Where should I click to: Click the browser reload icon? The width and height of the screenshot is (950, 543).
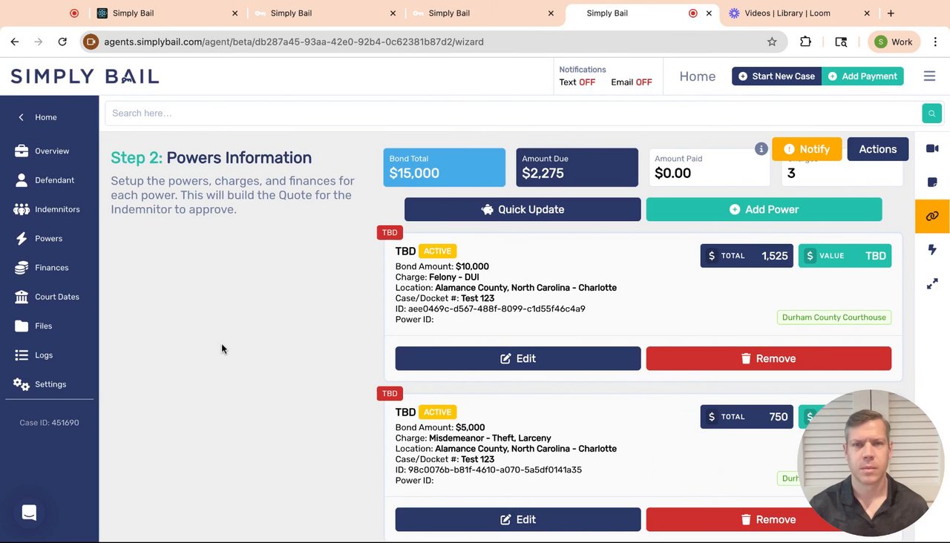62,42
